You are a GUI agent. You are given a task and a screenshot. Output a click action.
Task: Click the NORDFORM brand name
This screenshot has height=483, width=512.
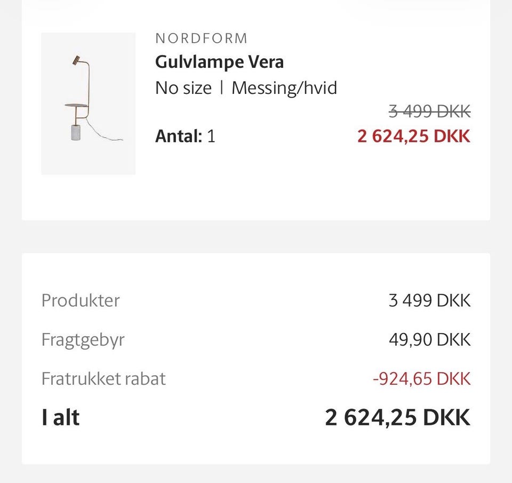201,38
